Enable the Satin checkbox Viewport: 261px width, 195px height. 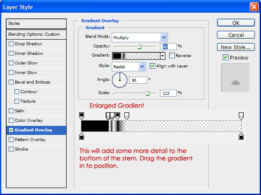pyautogui.click(x=11, y=111)
